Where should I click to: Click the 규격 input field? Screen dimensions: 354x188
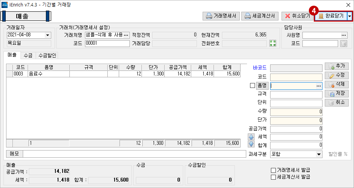pyautogui.click(x=296, y=95)
